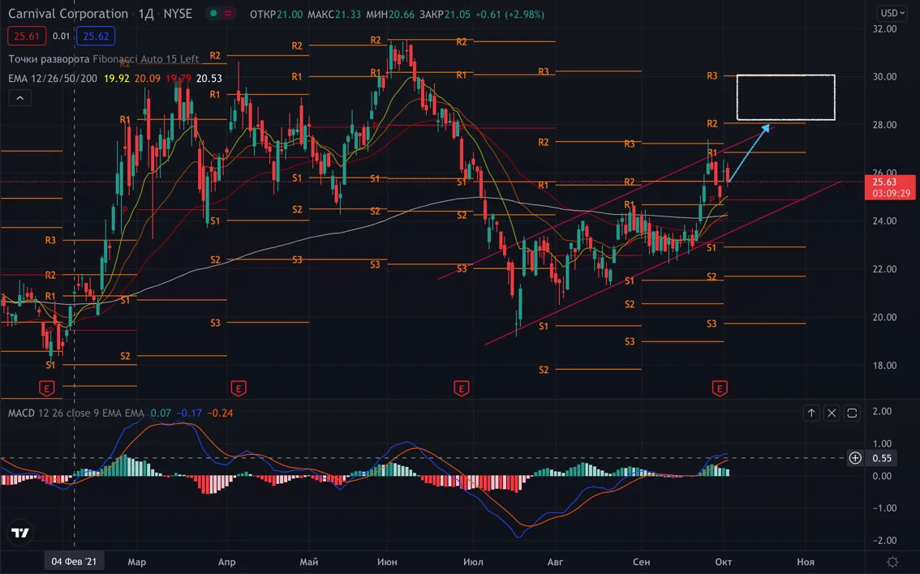Click the Авг month on time axis
Screen dimensions: 920x574
(x=555, y=562)
